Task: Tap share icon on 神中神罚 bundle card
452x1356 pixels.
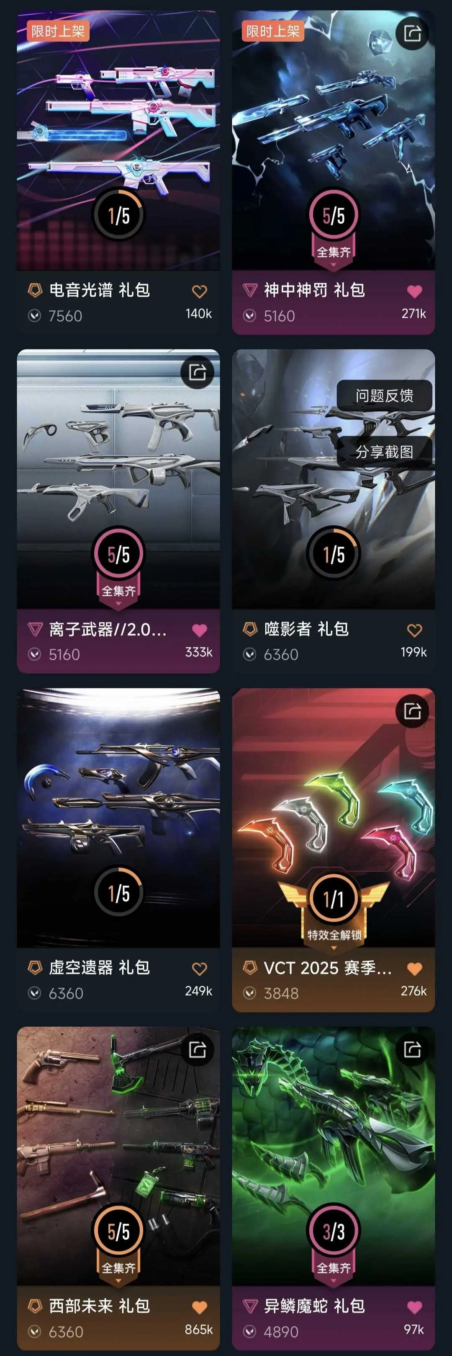Action: tap(412, 34)
